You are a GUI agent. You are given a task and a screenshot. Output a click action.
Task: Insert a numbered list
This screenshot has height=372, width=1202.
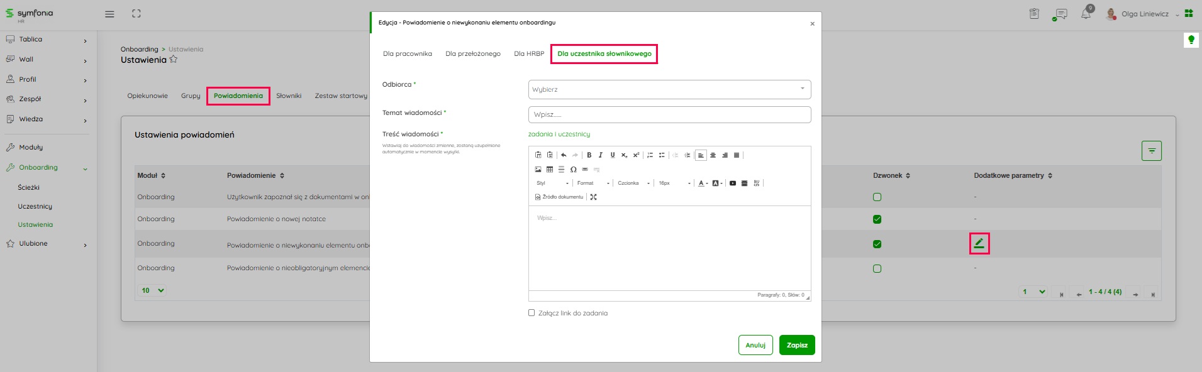[650, 155]
